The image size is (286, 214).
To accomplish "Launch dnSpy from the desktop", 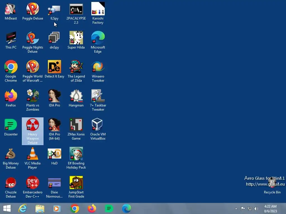I will point(54,40).
